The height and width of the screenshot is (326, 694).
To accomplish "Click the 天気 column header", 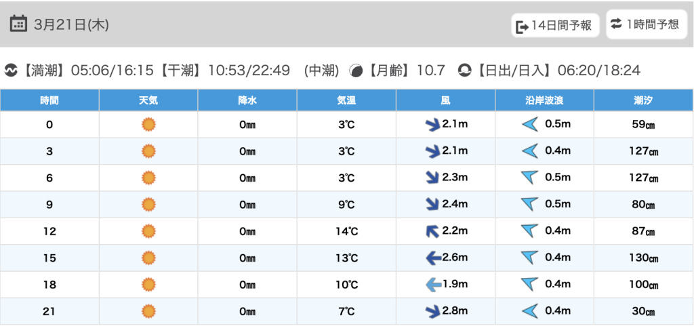I will [x=148, y=100].
